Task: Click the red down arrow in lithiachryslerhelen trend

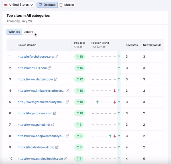Action: point(115,91)
